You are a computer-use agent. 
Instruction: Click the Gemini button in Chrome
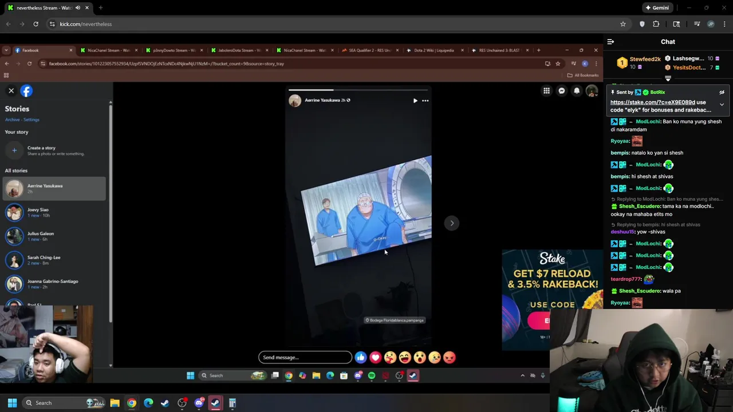[x=657, y=8]
